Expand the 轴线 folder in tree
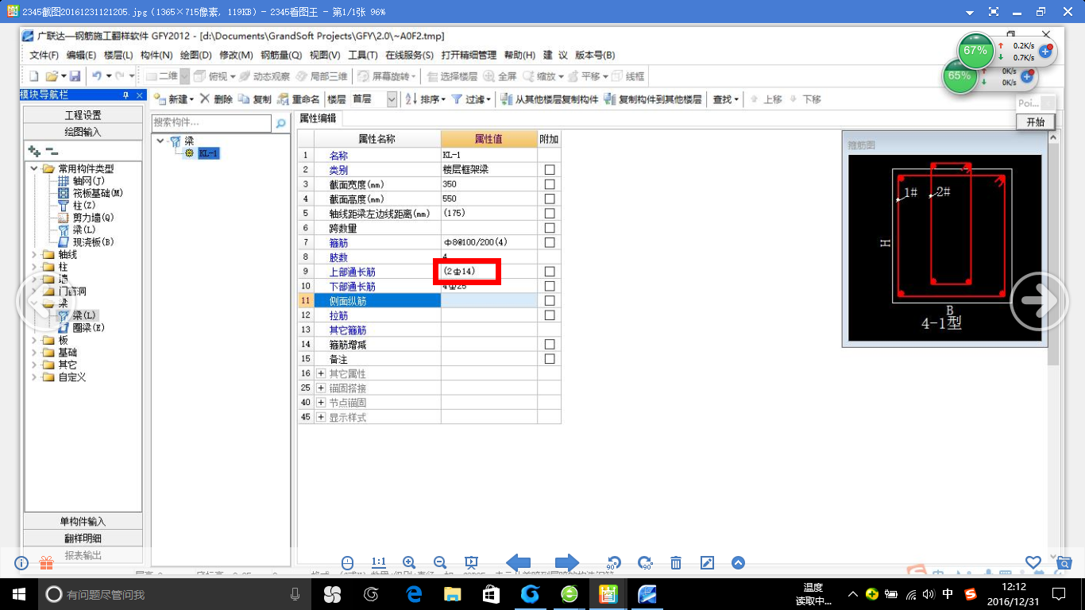1085x610 pixels. point(34,255)
